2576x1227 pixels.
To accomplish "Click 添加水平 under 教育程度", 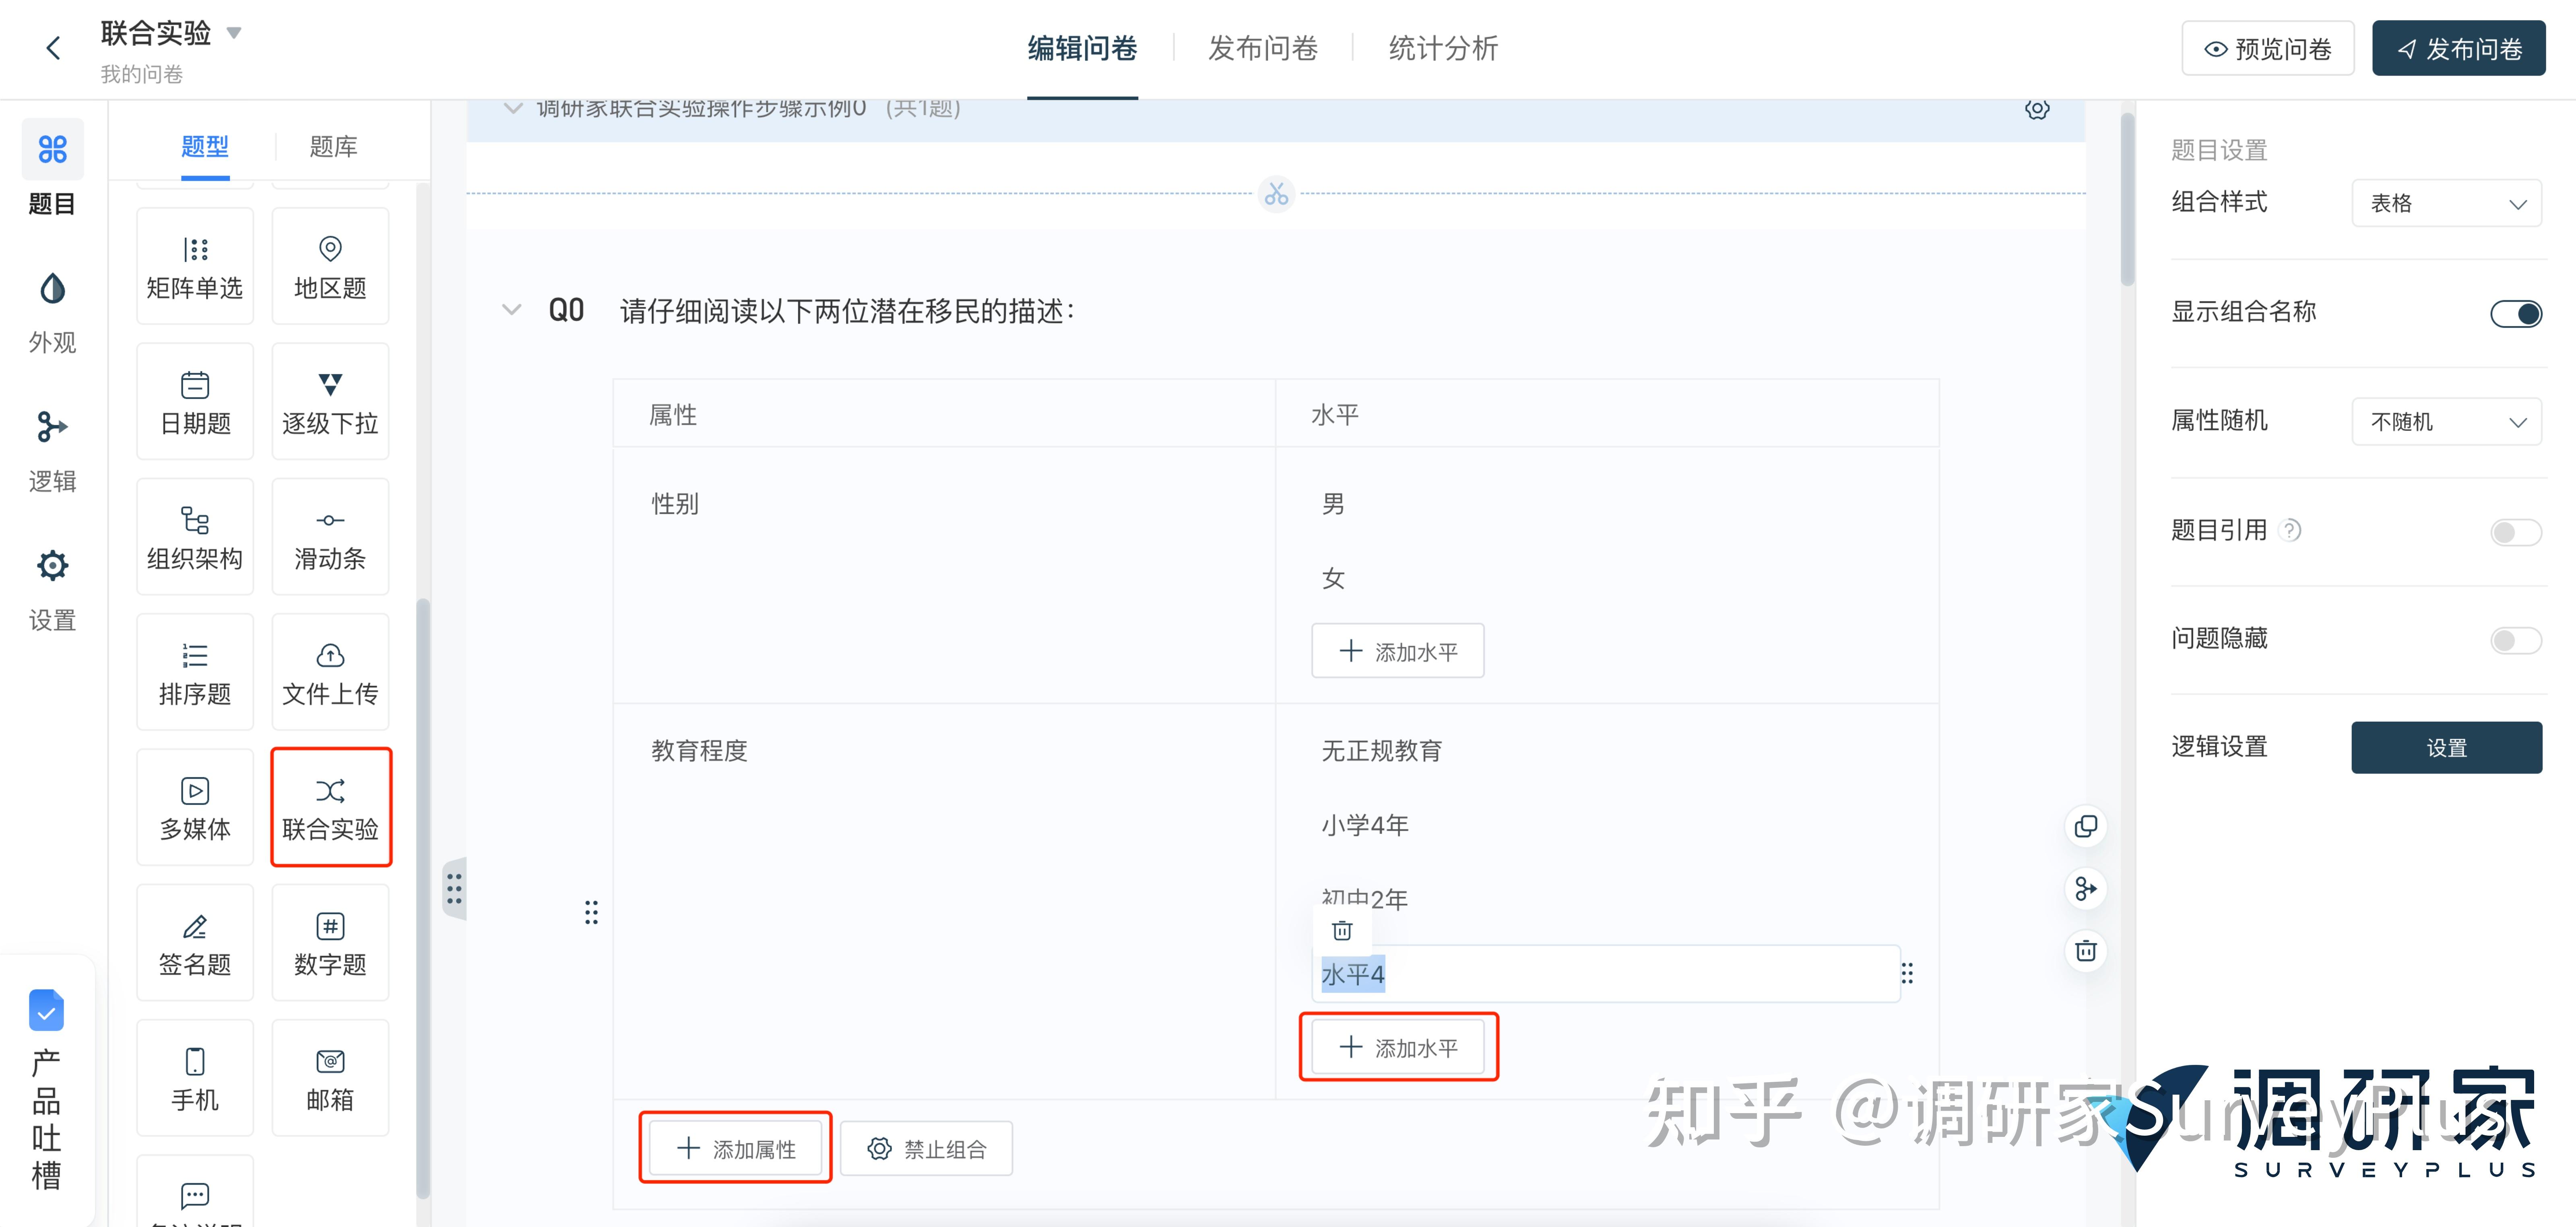I will 1397,1047.
